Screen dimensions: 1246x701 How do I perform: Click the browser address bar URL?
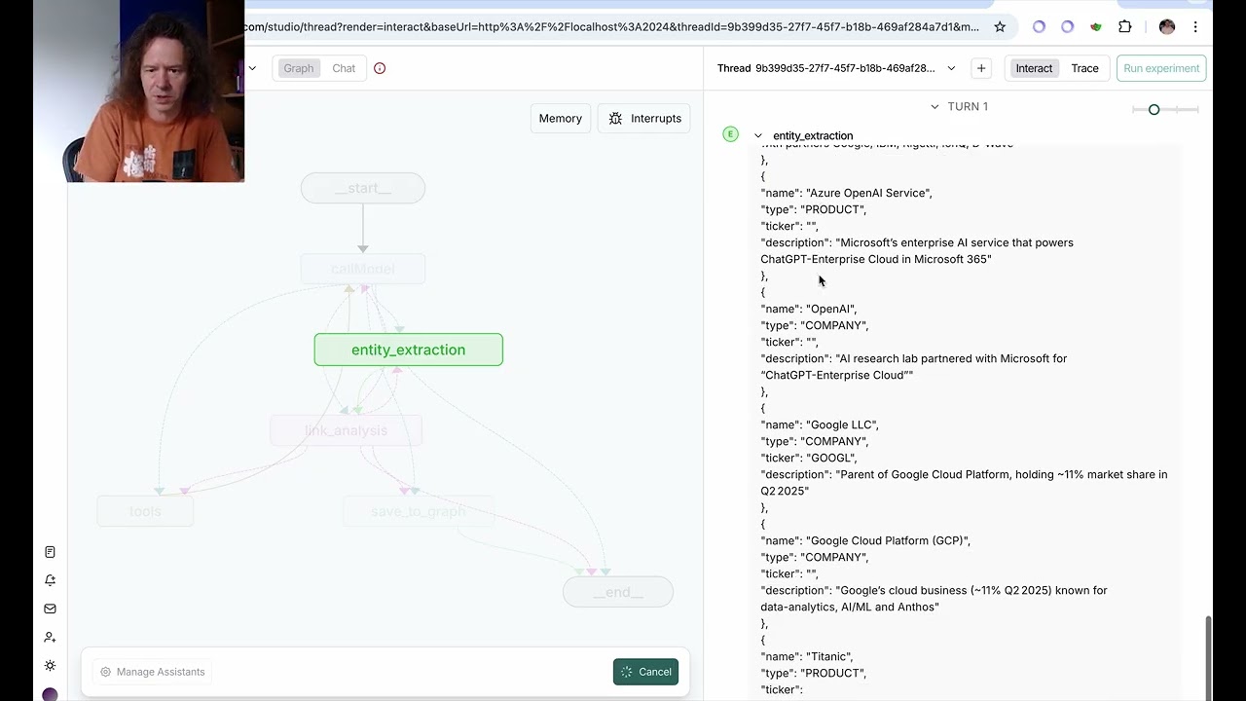click(x=613, y=27)
